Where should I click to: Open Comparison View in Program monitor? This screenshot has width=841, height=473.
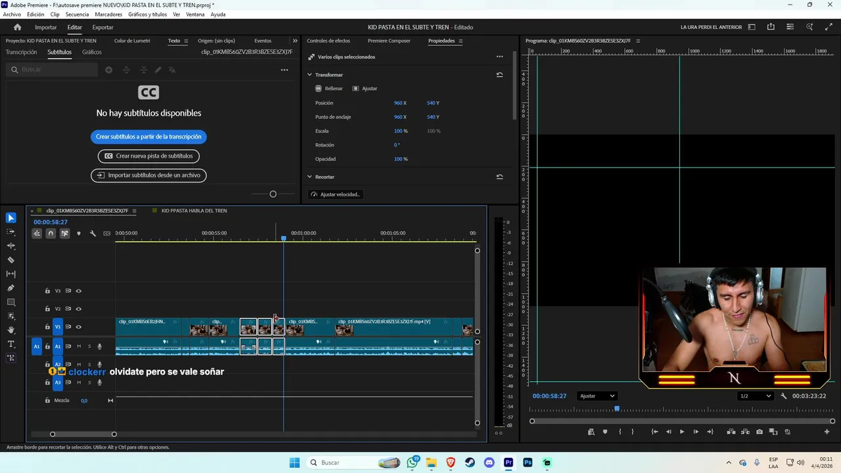click(773, 432)
